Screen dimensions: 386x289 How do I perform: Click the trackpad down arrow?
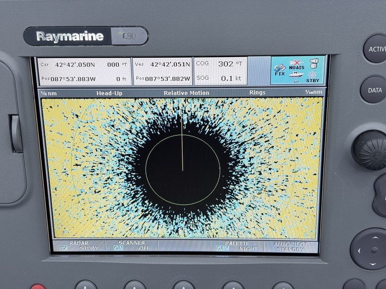(373, 264)
